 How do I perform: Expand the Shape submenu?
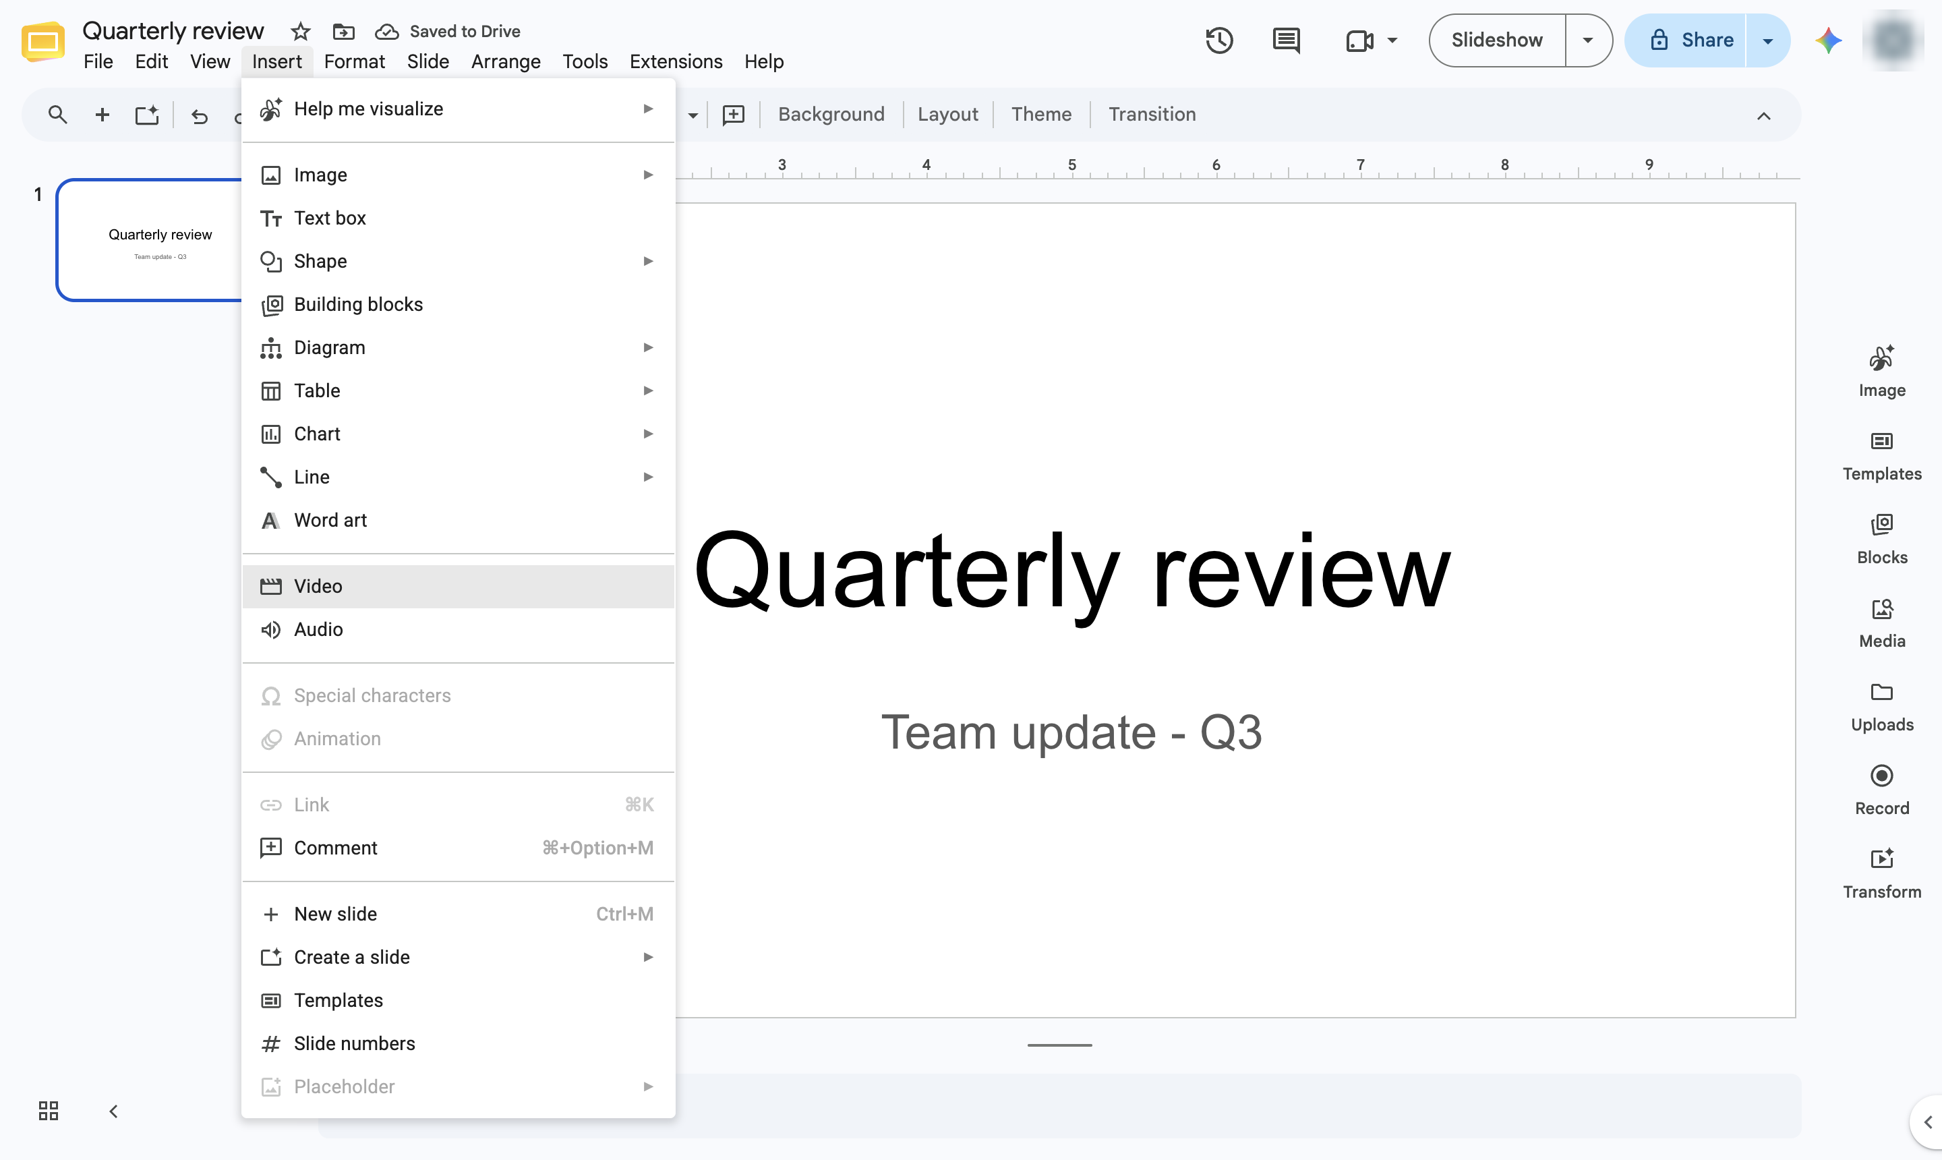coord(458,261)
